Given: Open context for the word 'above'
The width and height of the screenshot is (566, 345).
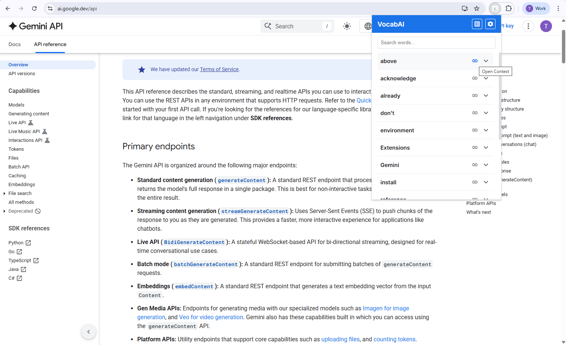Looking at the screenshot, I should pos(475,60).
